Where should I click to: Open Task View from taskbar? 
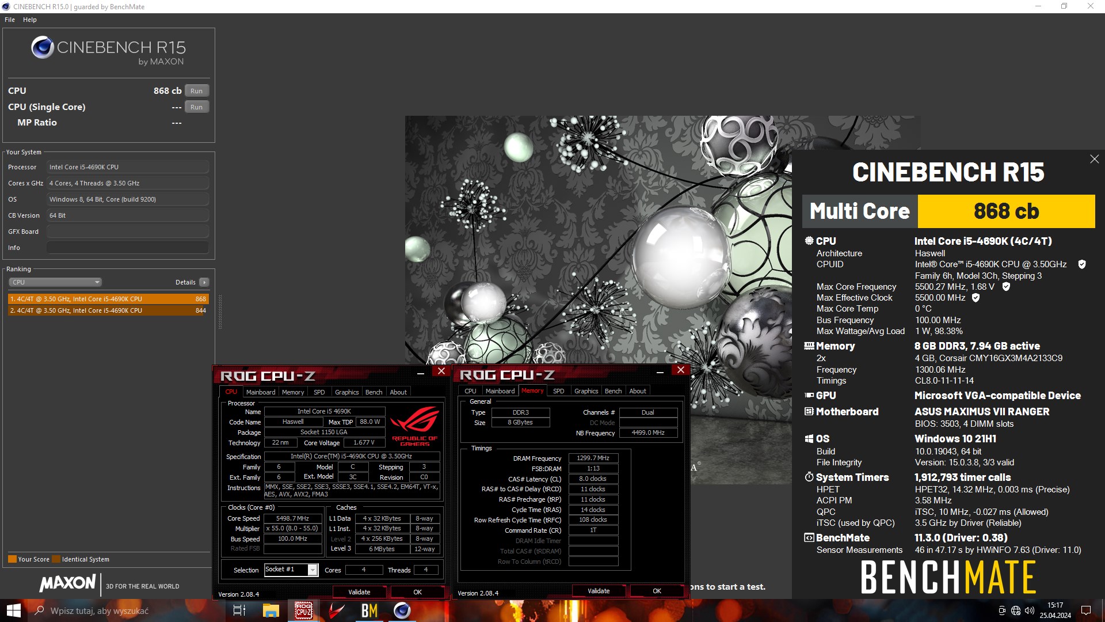point(239,610)
